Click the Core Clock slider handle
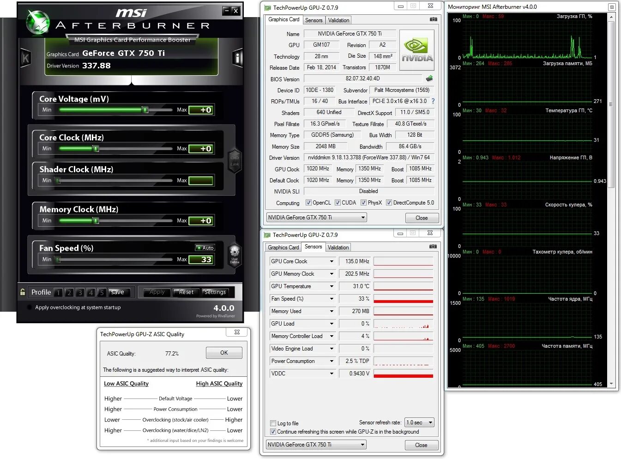Viewport: 621px width, 459px height. (x=96, y=149)
